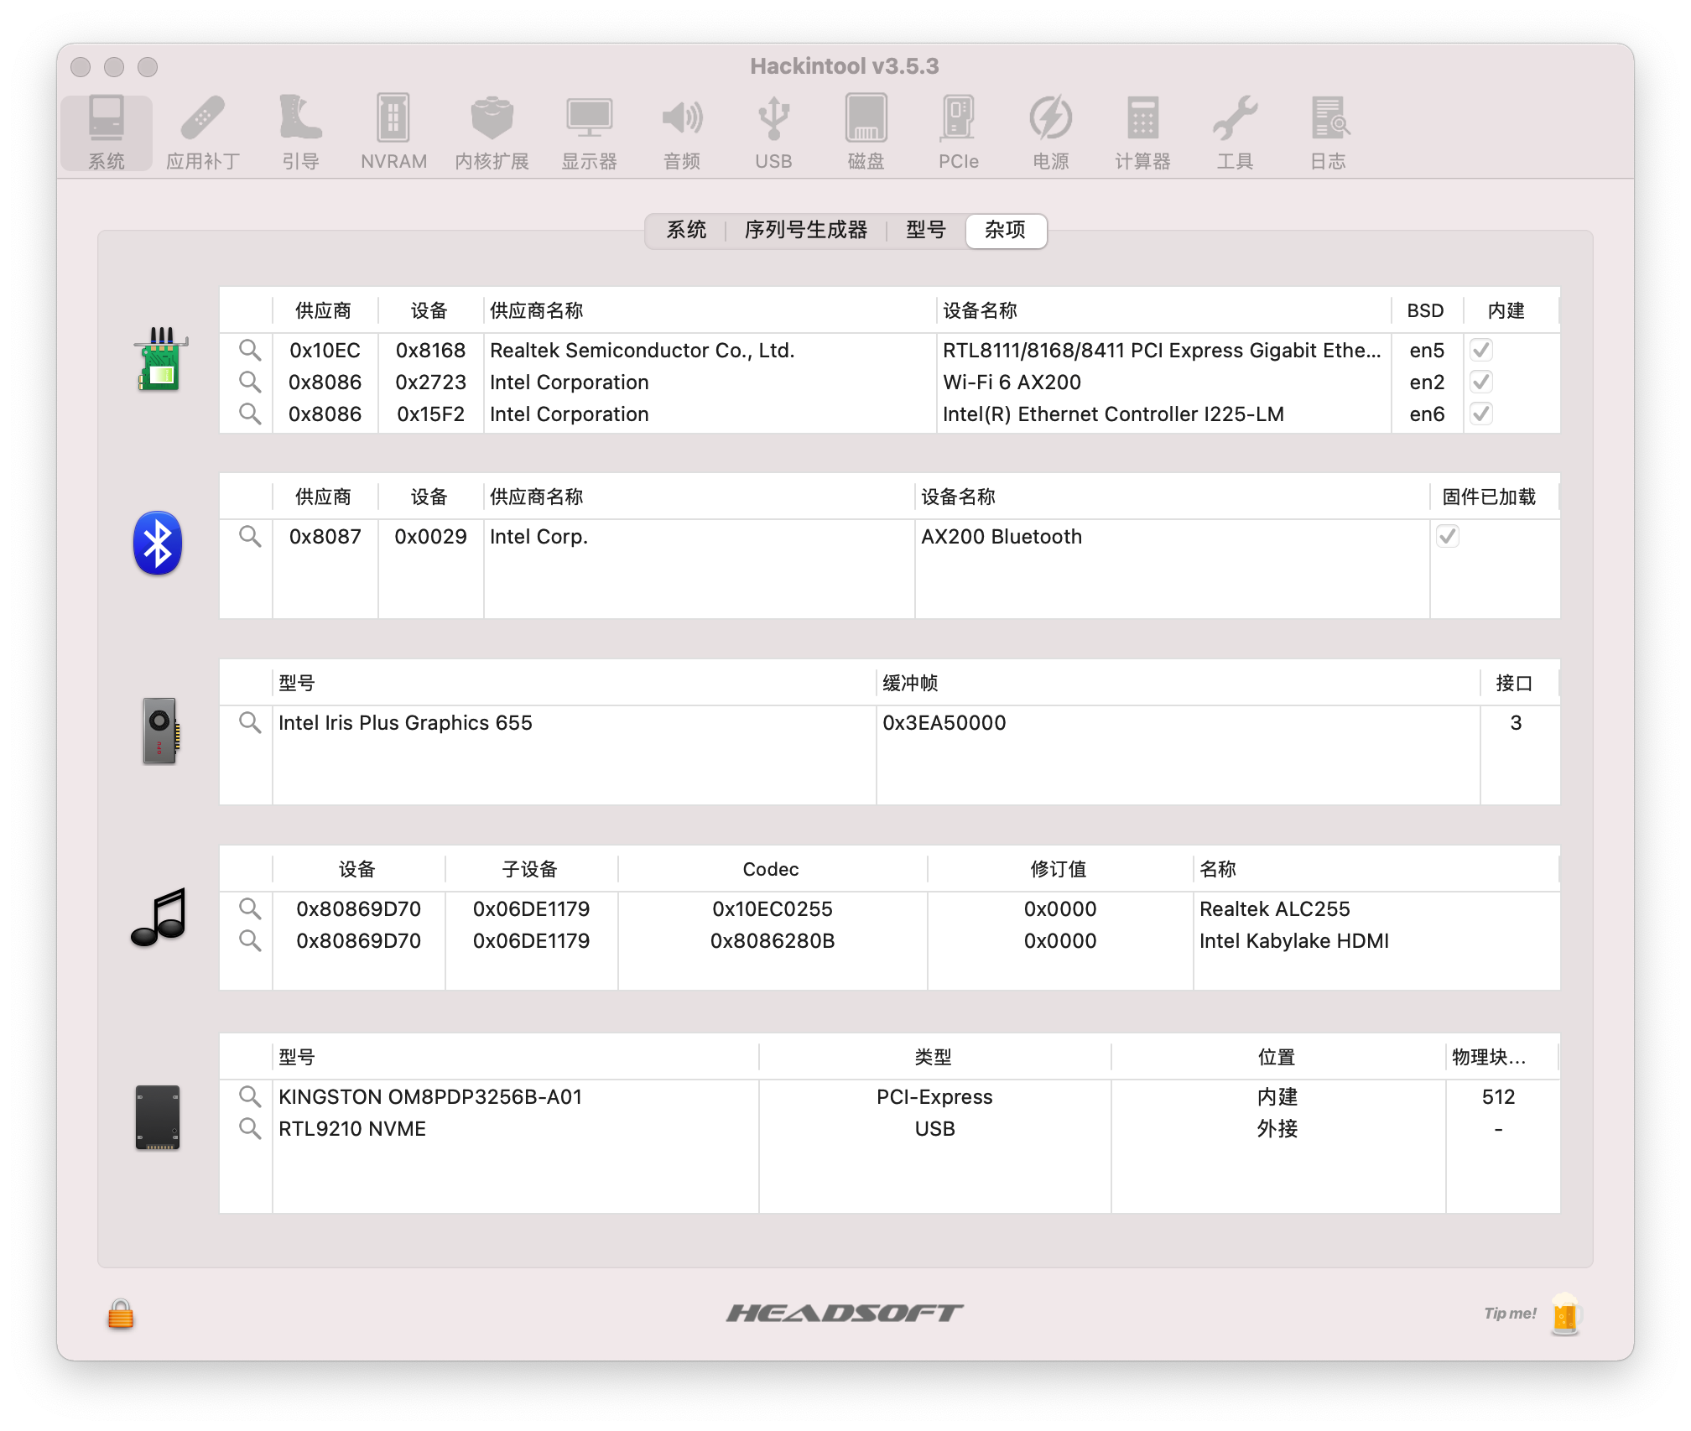This screenshot has height=1431, width=1691.
Task: Sort network table by 设备名称 column header
Action: (x=980, y=311)
